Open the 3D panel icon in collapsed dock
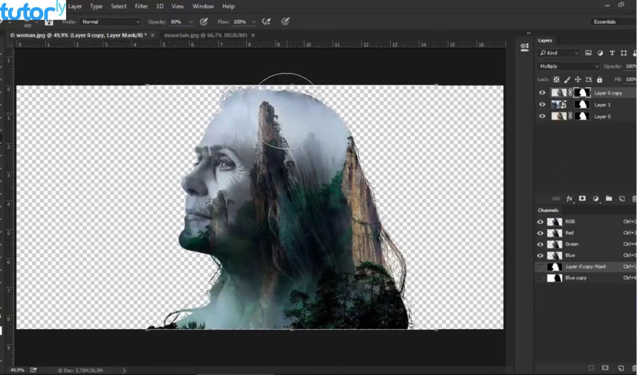Image resolution: width=637 pixels, height=375 pixels. (x=525, y=47)
